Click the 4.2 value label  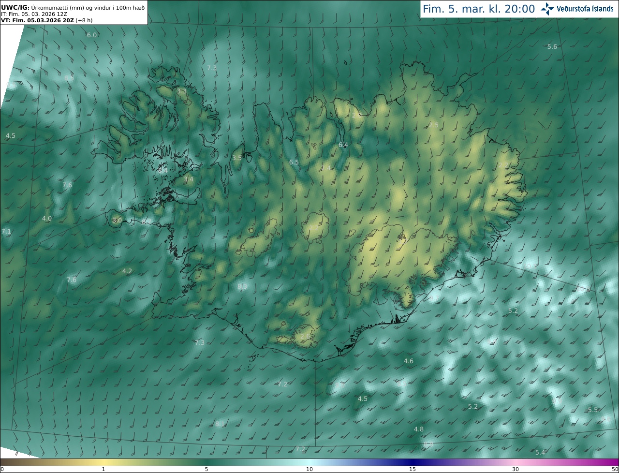tap(127, 271)
